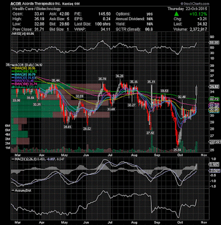Click the green 32.72 EMA tag on right axis

pos(214,99)
